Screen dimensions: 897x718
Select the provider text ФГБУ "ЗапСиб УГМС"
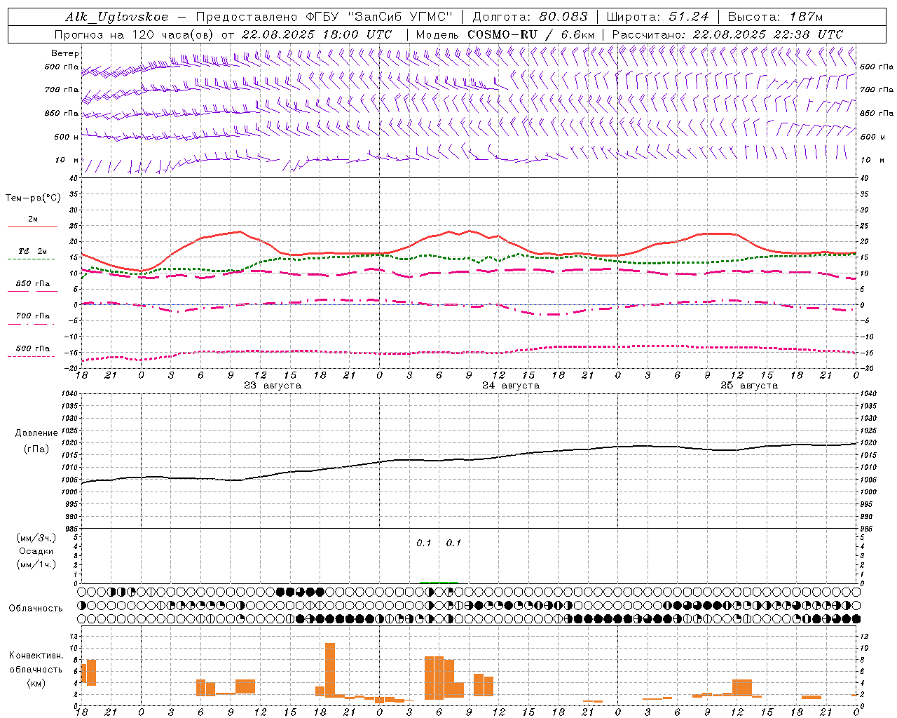click(380, 17)
